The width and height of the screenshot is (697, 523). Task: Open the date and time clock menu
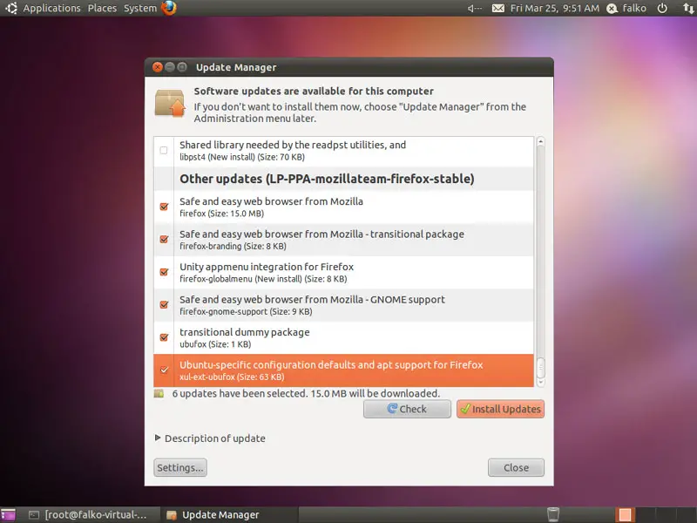[555, 8]
